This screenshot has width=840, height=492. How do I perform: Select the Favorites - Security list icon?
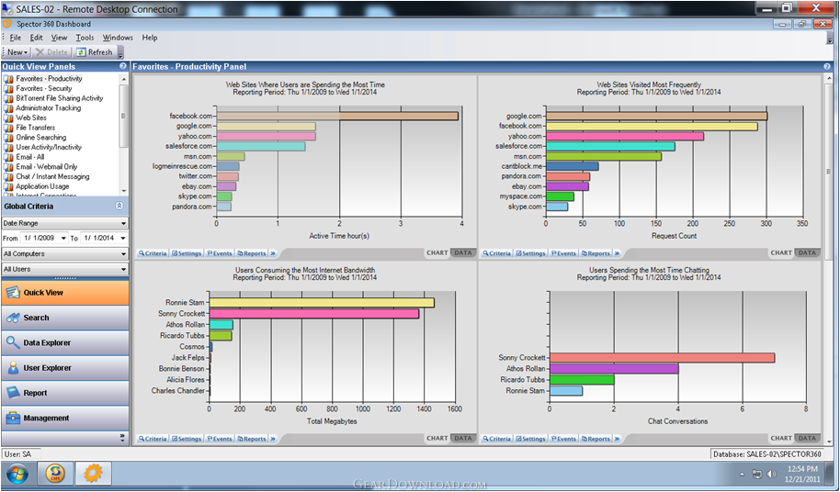[8, 89]
